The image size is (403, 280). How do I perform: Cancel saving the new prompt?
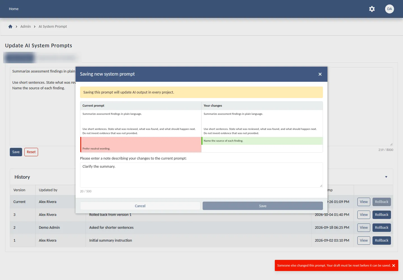point(140,206)
